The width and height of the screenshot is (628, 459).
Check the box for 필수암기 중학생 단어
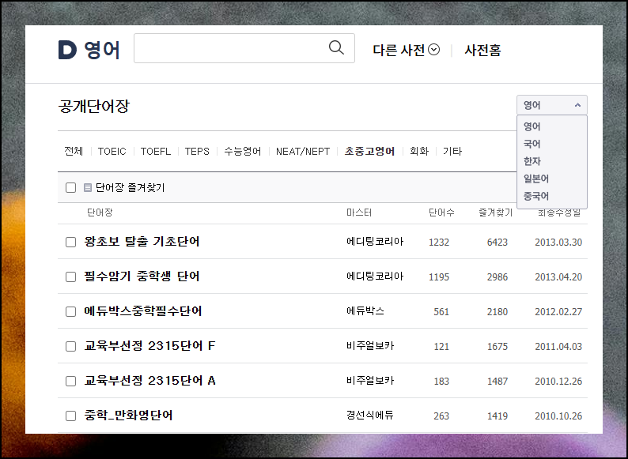pos(71,277)
